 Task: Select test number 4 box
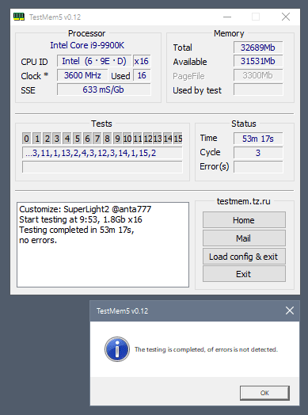(x=67, y=139)
